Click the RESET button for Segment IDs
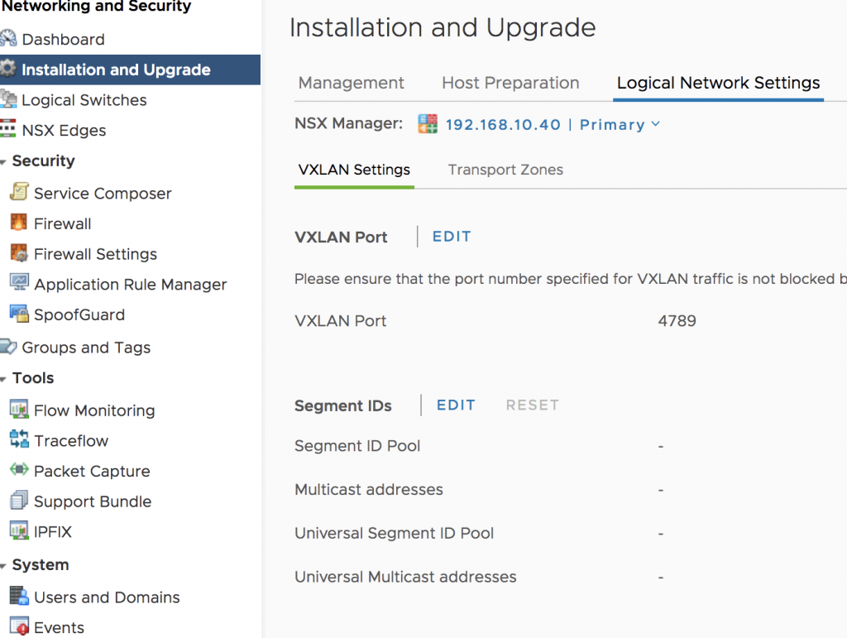Viewport: 847px width, 638px height. click(533, 405)
